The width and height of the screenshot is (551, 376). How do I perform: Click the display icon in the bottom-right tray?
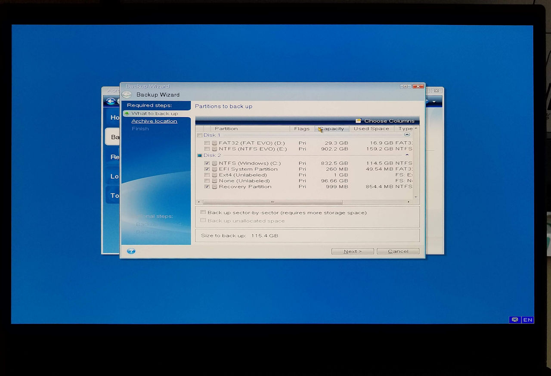click(x=514, y=320)
